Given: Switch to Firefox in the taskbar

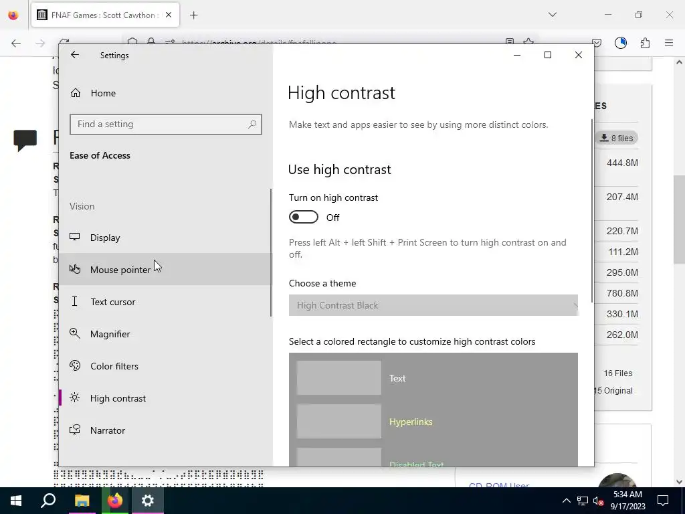Looking at the screenshot, I should coord(115,501).
